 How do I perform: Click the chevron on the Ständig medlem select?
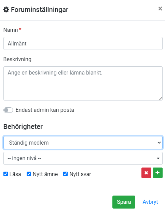[x=159, y=143]
